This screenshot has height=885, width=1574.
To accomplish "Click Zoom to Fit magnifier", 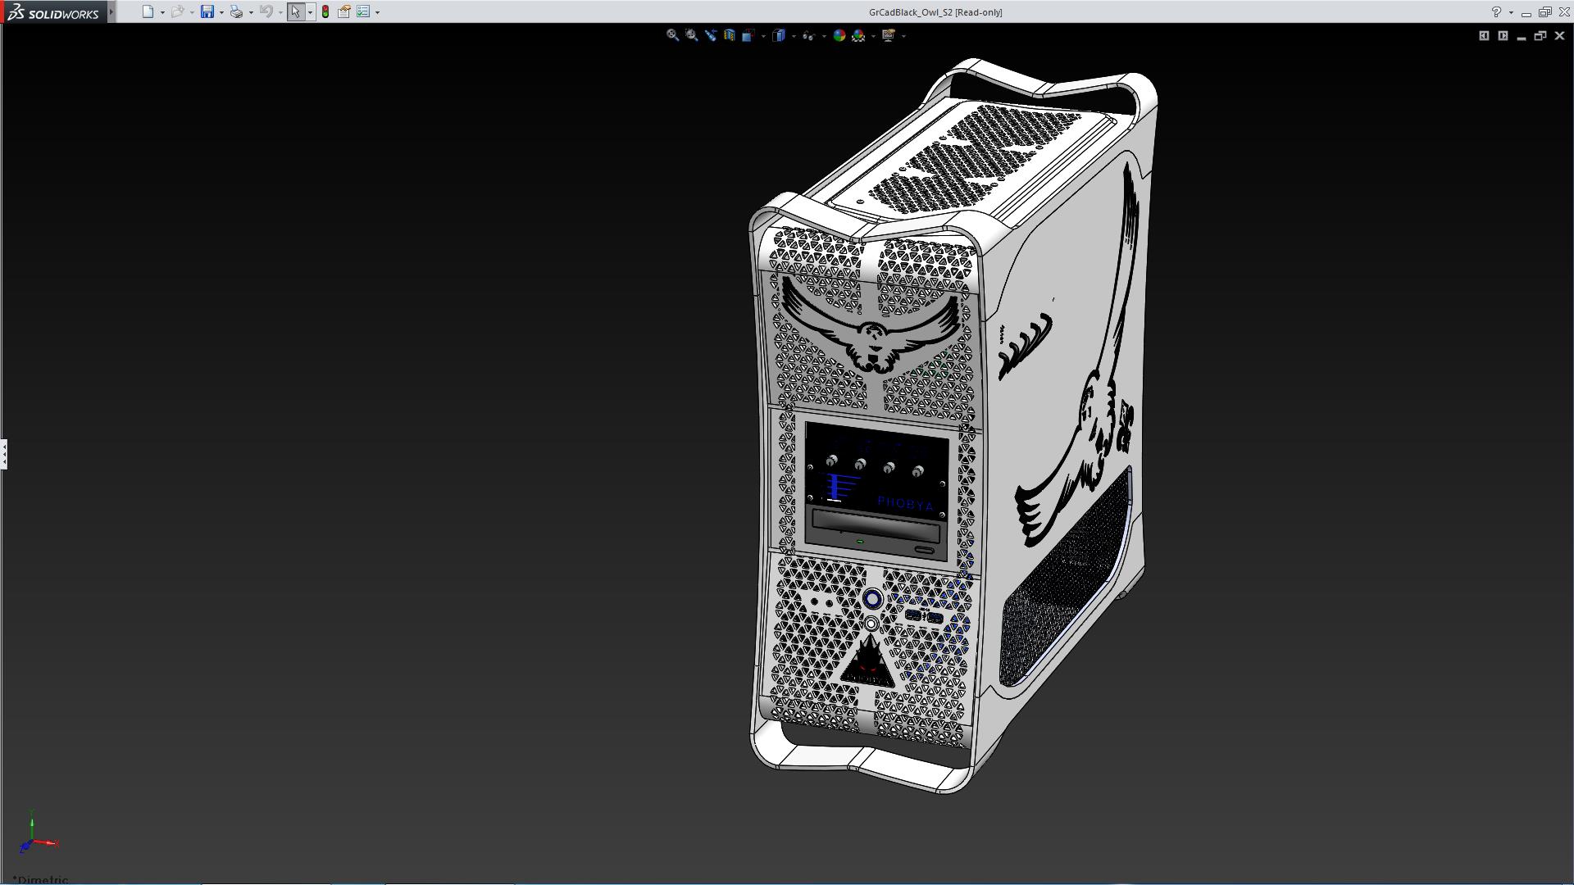I will tap(672, 35).
